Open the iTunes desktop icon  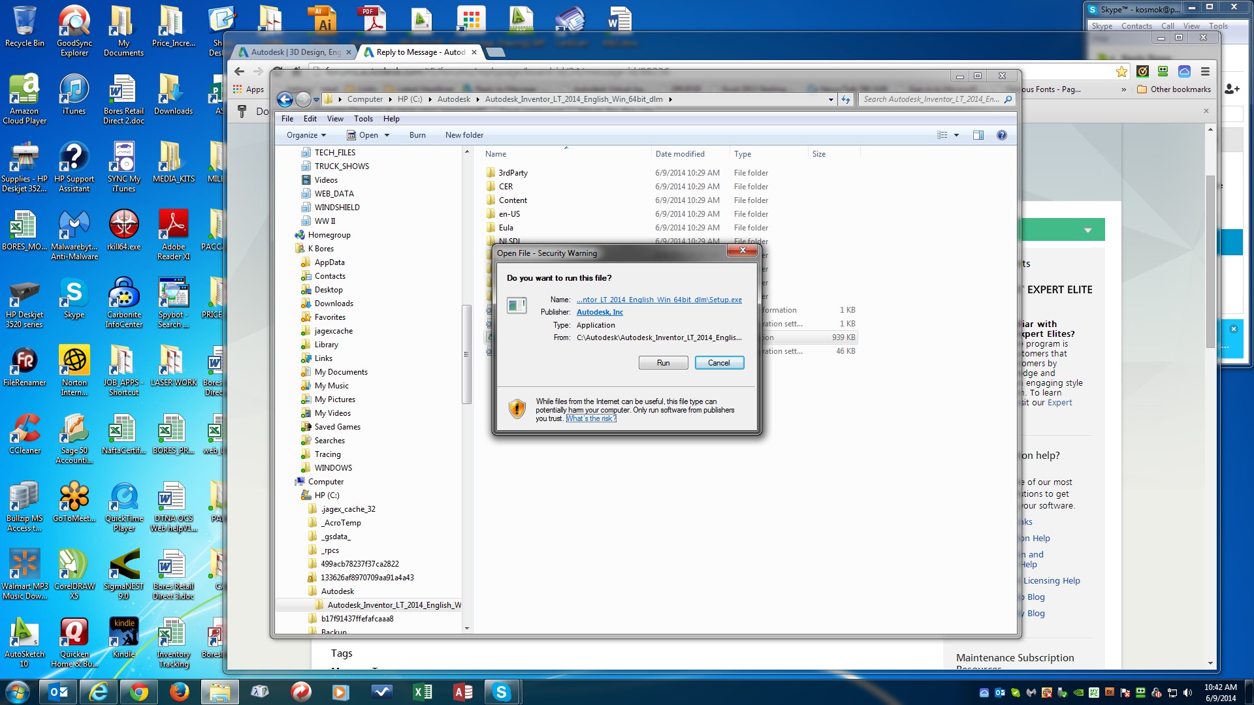tap(74, 95)
